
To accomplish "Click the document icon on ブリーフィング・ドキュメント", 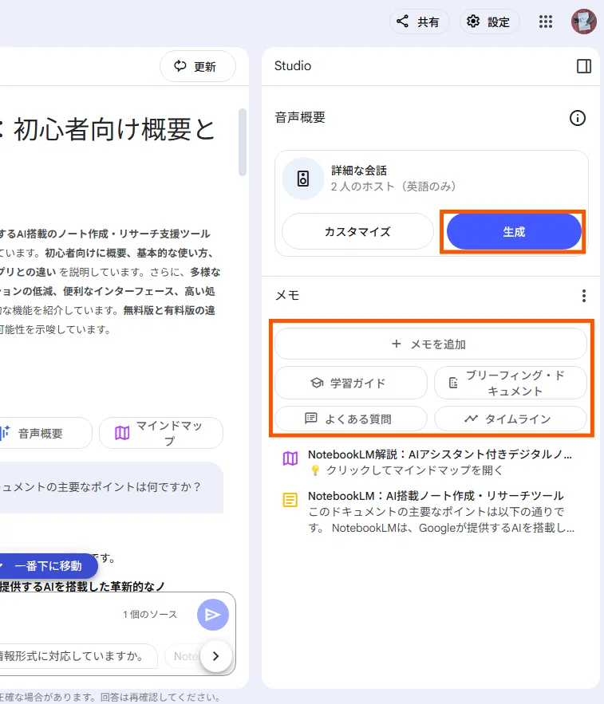I will 453,383.
